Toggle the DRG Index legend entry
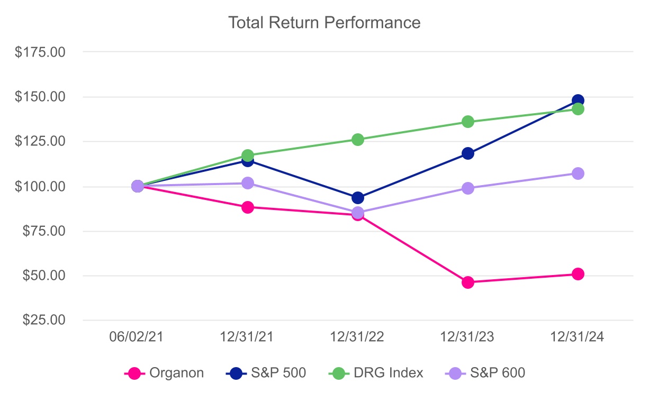Viewport: 649px width, 402px height. (376, 373)
